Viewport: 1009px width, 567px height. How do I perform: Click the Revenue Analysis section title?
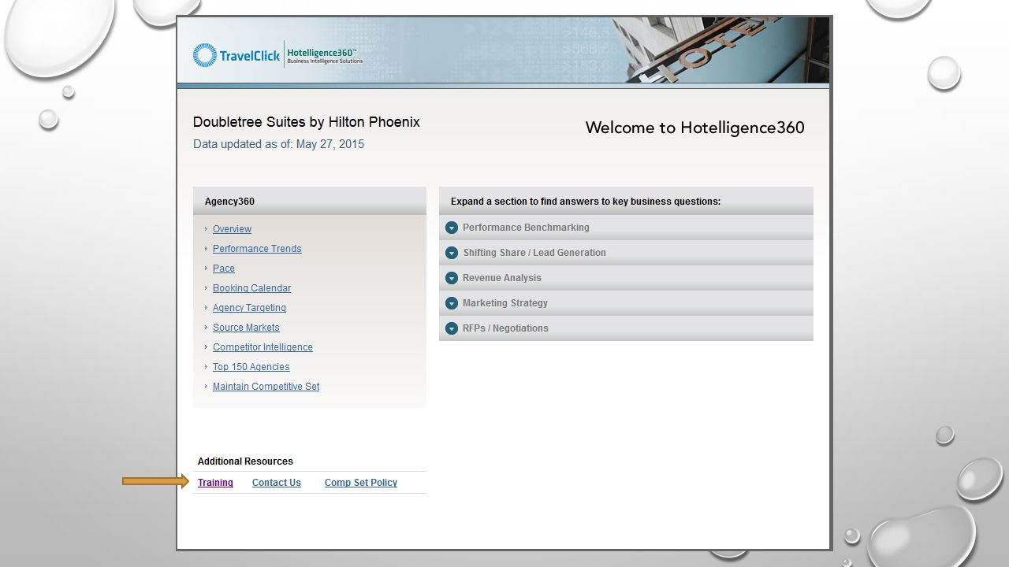(502, 278)
